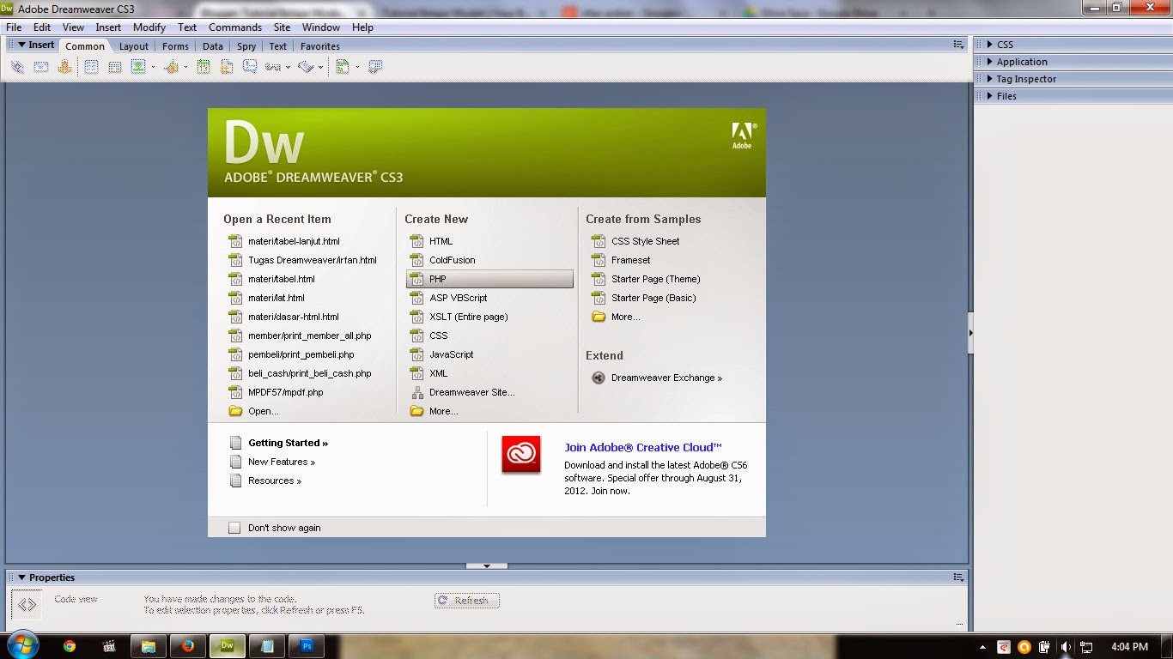Open the Properties panel options menu icon
The height and width of the screenshot is (659, 1173).
click(x=958, y=577)
